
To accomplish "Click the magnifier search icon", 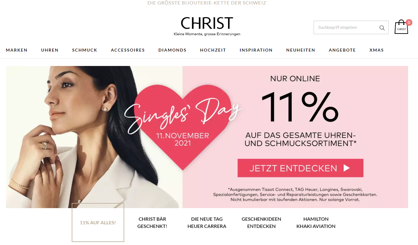I will click(382, 28).
